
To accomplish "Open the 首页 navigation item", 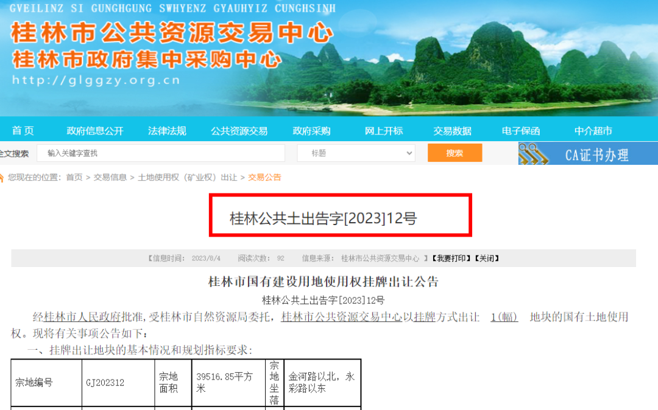I will 23,131.
